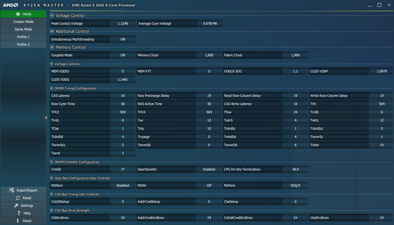Image resolution: width=394 pixels, height=225 pixels.
Task: Toggle Coupled Mode ON value
Action: click(123, 55)
